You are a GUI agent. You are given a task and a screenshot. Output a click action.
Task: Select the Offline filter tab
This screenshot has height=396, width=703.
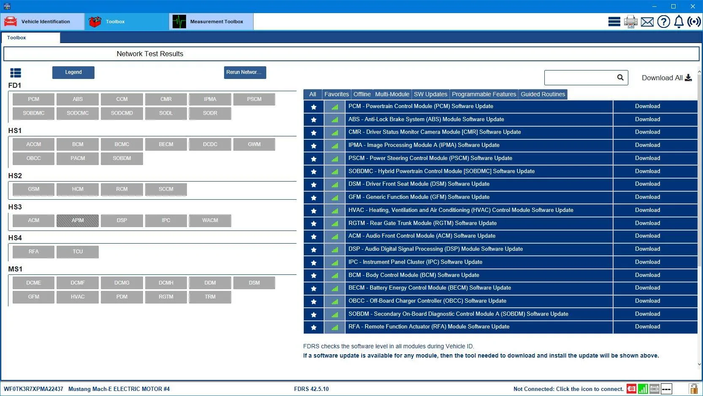pyautogui.click(x=362, y=94)
